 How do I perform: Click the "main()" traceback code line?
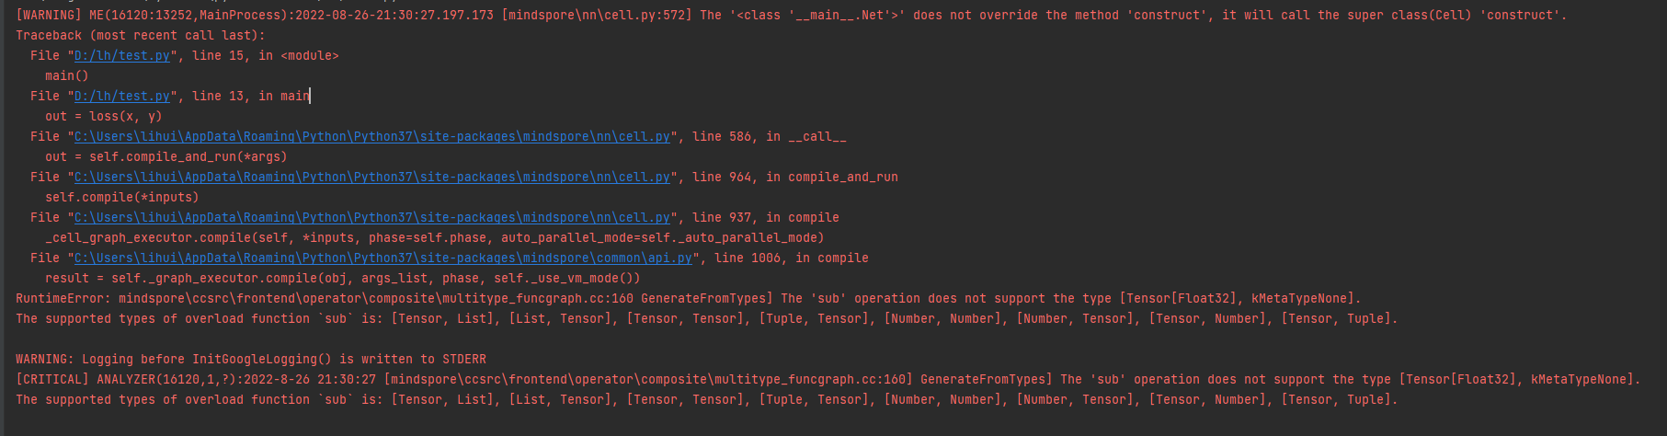[67, 76]
